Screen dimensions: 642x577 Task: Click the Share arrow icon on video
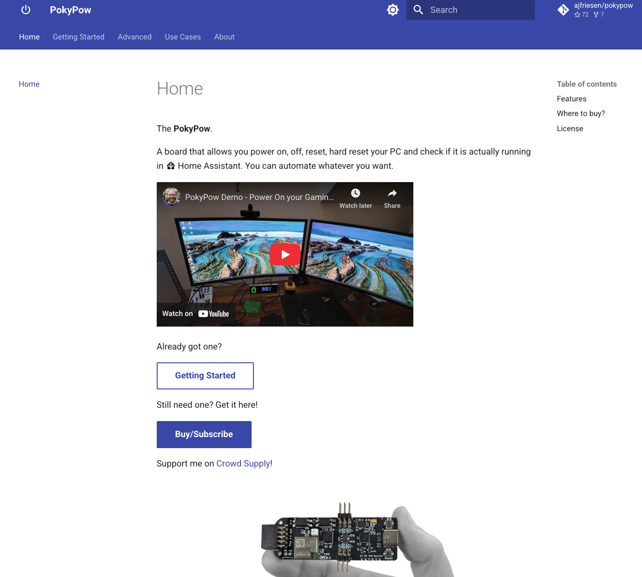click(x=392, y=194)
